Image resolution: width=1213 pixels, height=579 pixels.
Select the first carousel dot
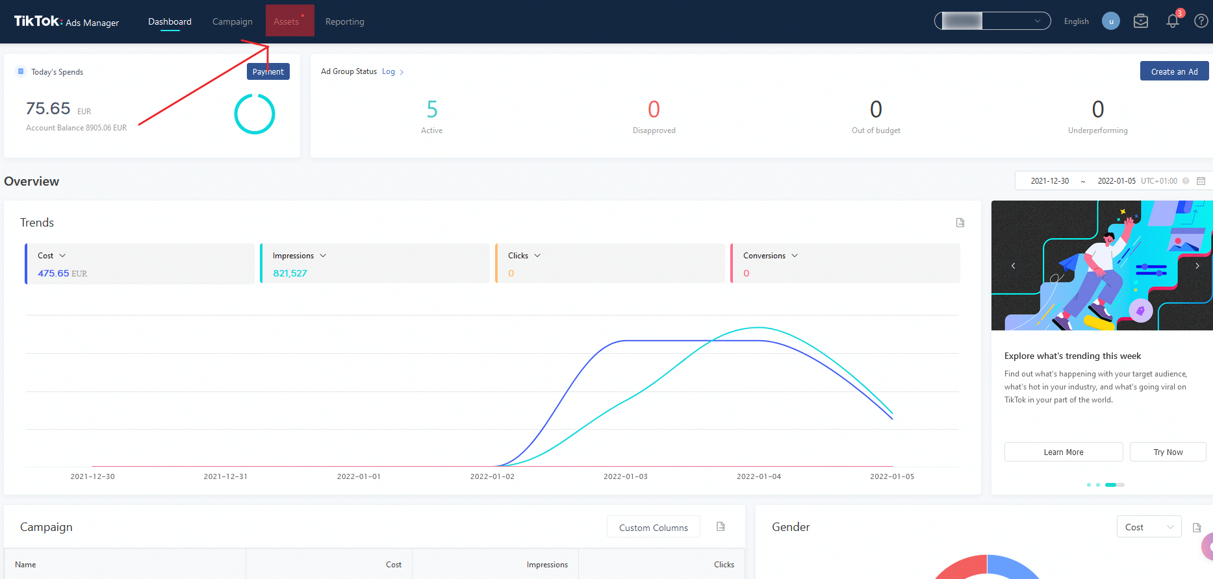coord(1089,485)
